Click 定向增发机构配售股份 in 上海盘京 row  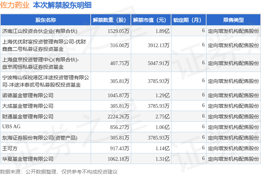pyautogui.click(x=233, y=63)
